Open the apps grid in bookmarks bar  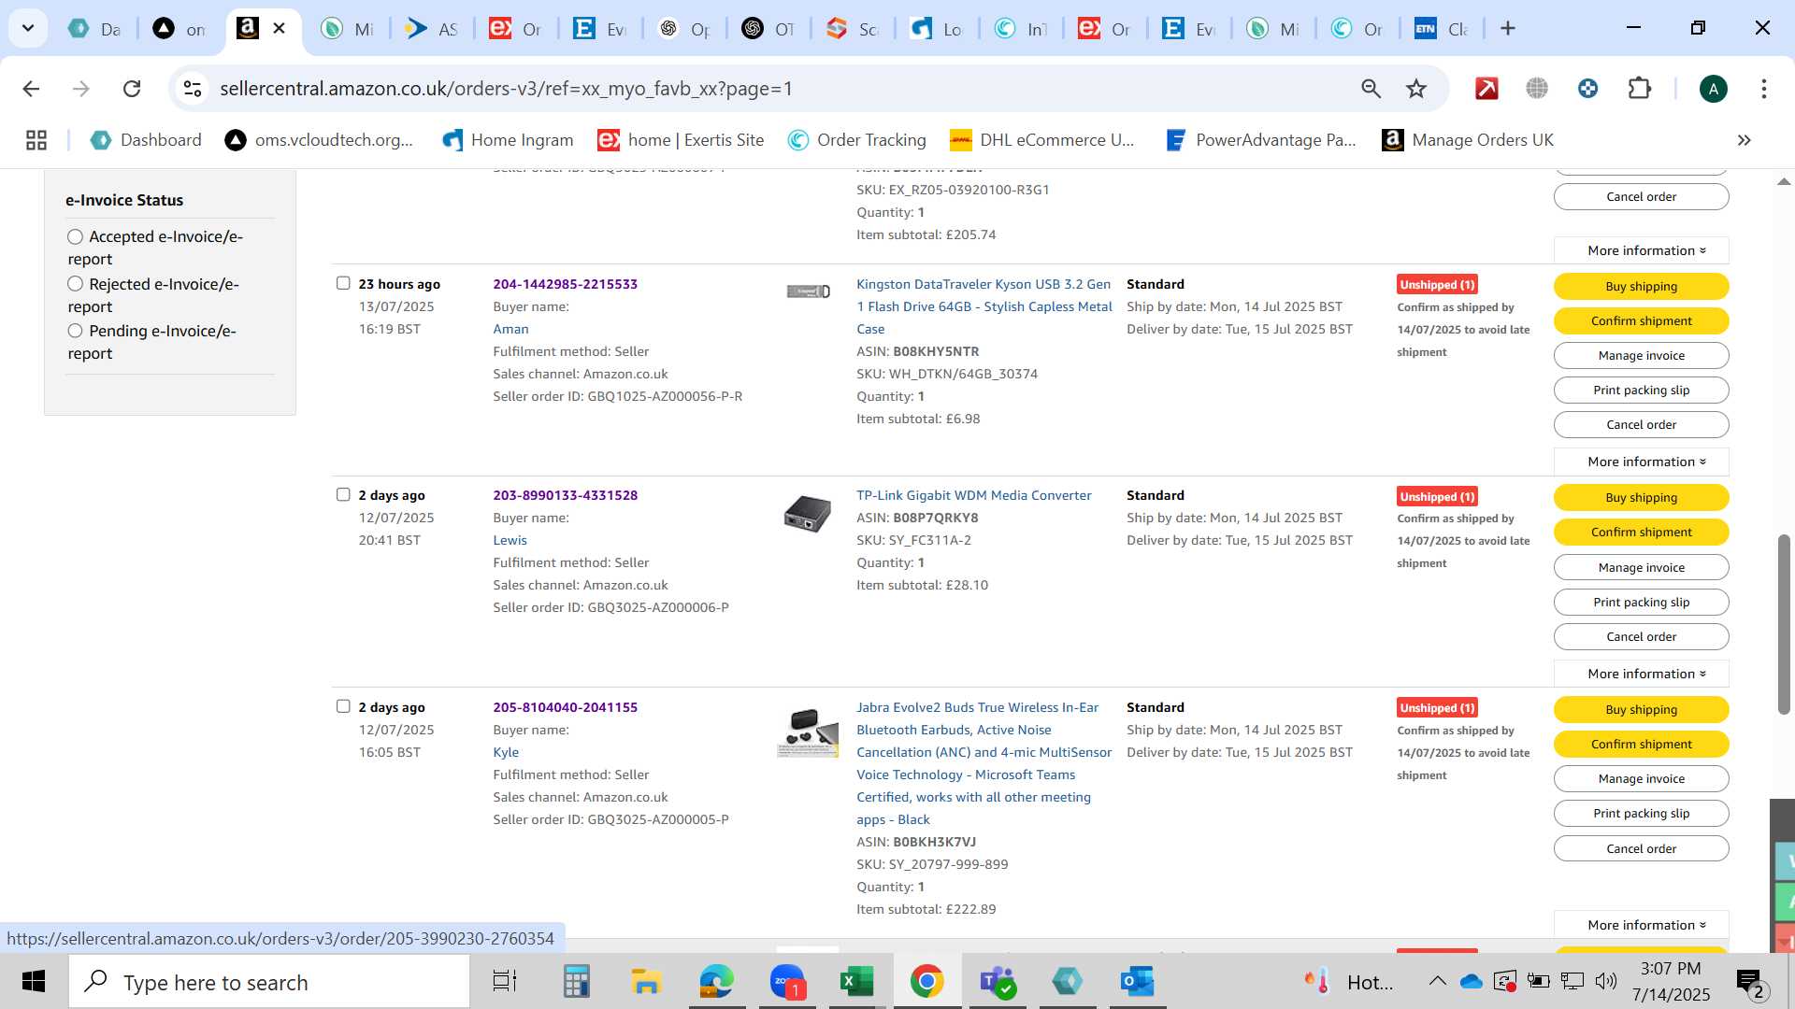pyautogui.click(x=36, y=140)
